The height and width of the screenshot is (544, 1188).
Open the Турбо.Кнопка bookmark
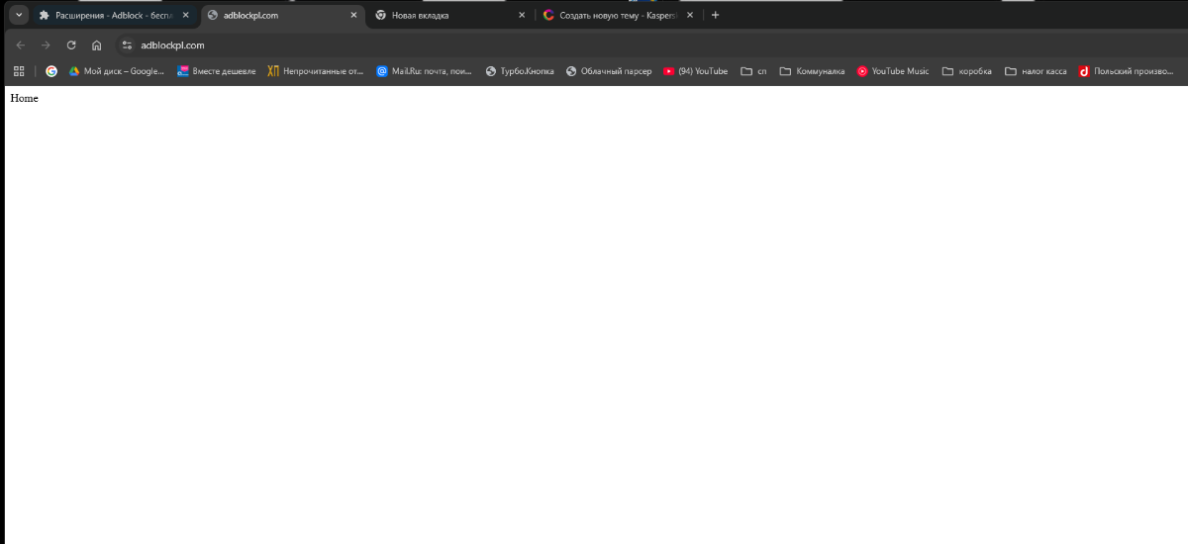point(520,71)
